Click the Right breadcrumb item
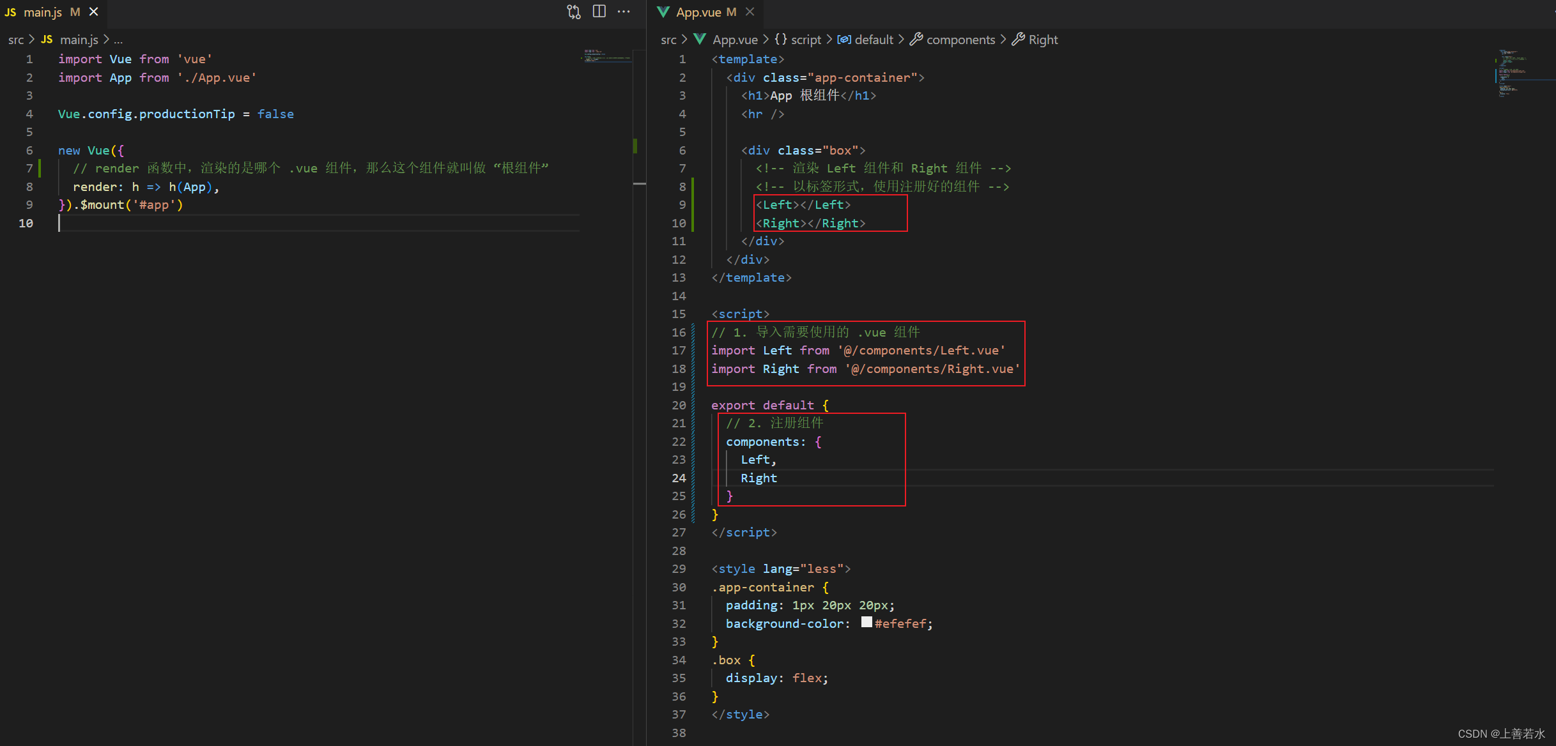The image size is (1556, 746). (1043, 40)
